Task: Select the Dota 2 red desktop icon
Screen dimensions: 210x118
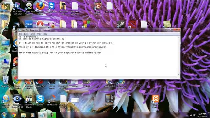Action: click(132, 24)
